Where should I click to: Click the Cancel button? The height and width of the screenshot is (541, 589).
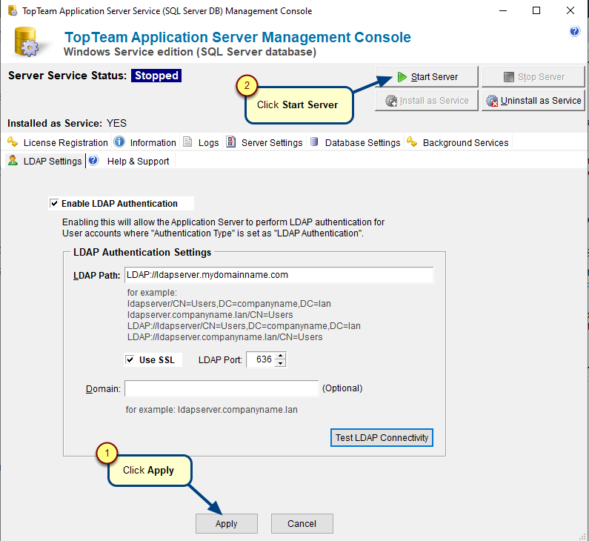[302, 524]
